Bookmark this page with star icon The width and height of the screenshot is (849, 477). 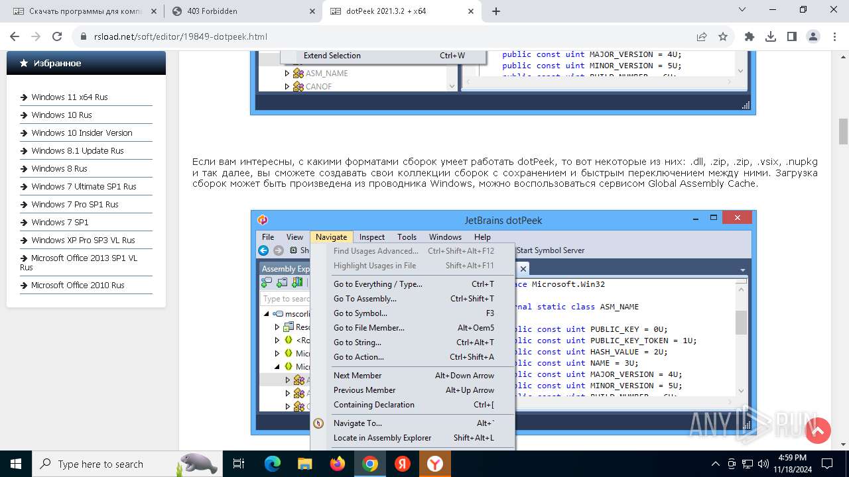pos(723,36)
